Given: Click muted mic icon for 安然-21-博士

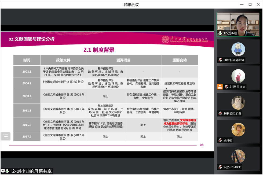Looking at the screenshot, I should [x=220, y=167].
